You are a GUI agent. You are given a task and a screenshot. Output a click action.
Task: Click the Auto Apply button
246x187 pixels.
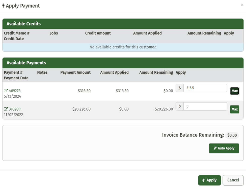224,148
